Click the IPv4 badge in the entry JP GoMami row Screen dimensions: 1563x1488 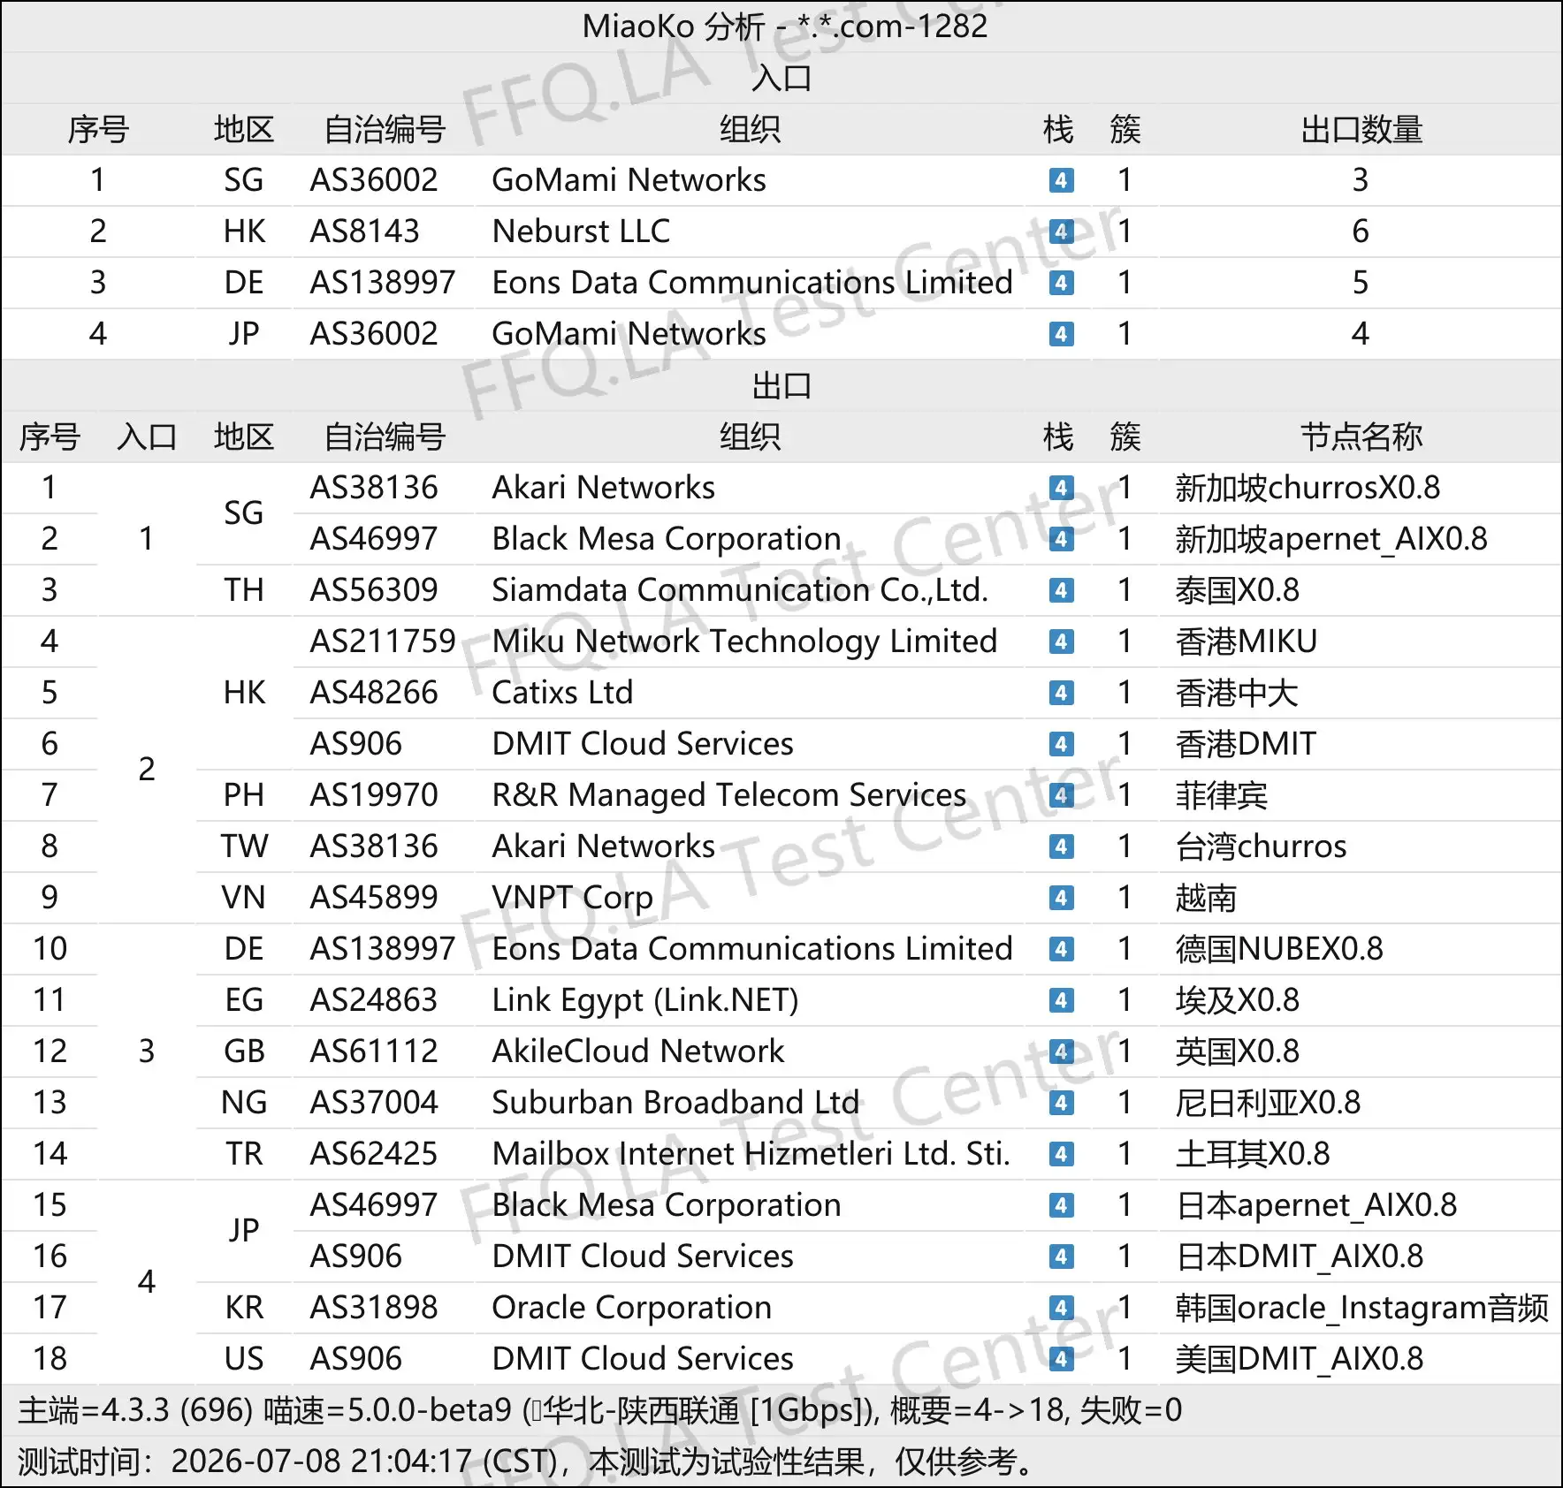click(x=1061, y=334)
